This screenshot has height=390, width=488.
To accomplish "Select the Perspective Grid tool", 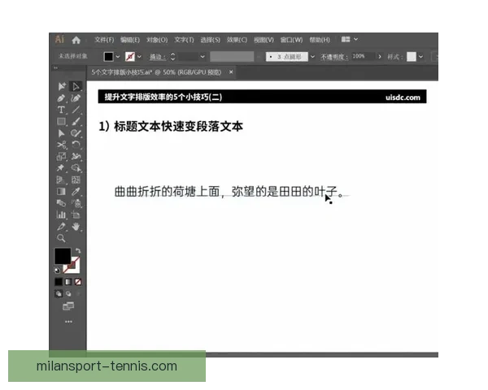I will coord(61,180).
